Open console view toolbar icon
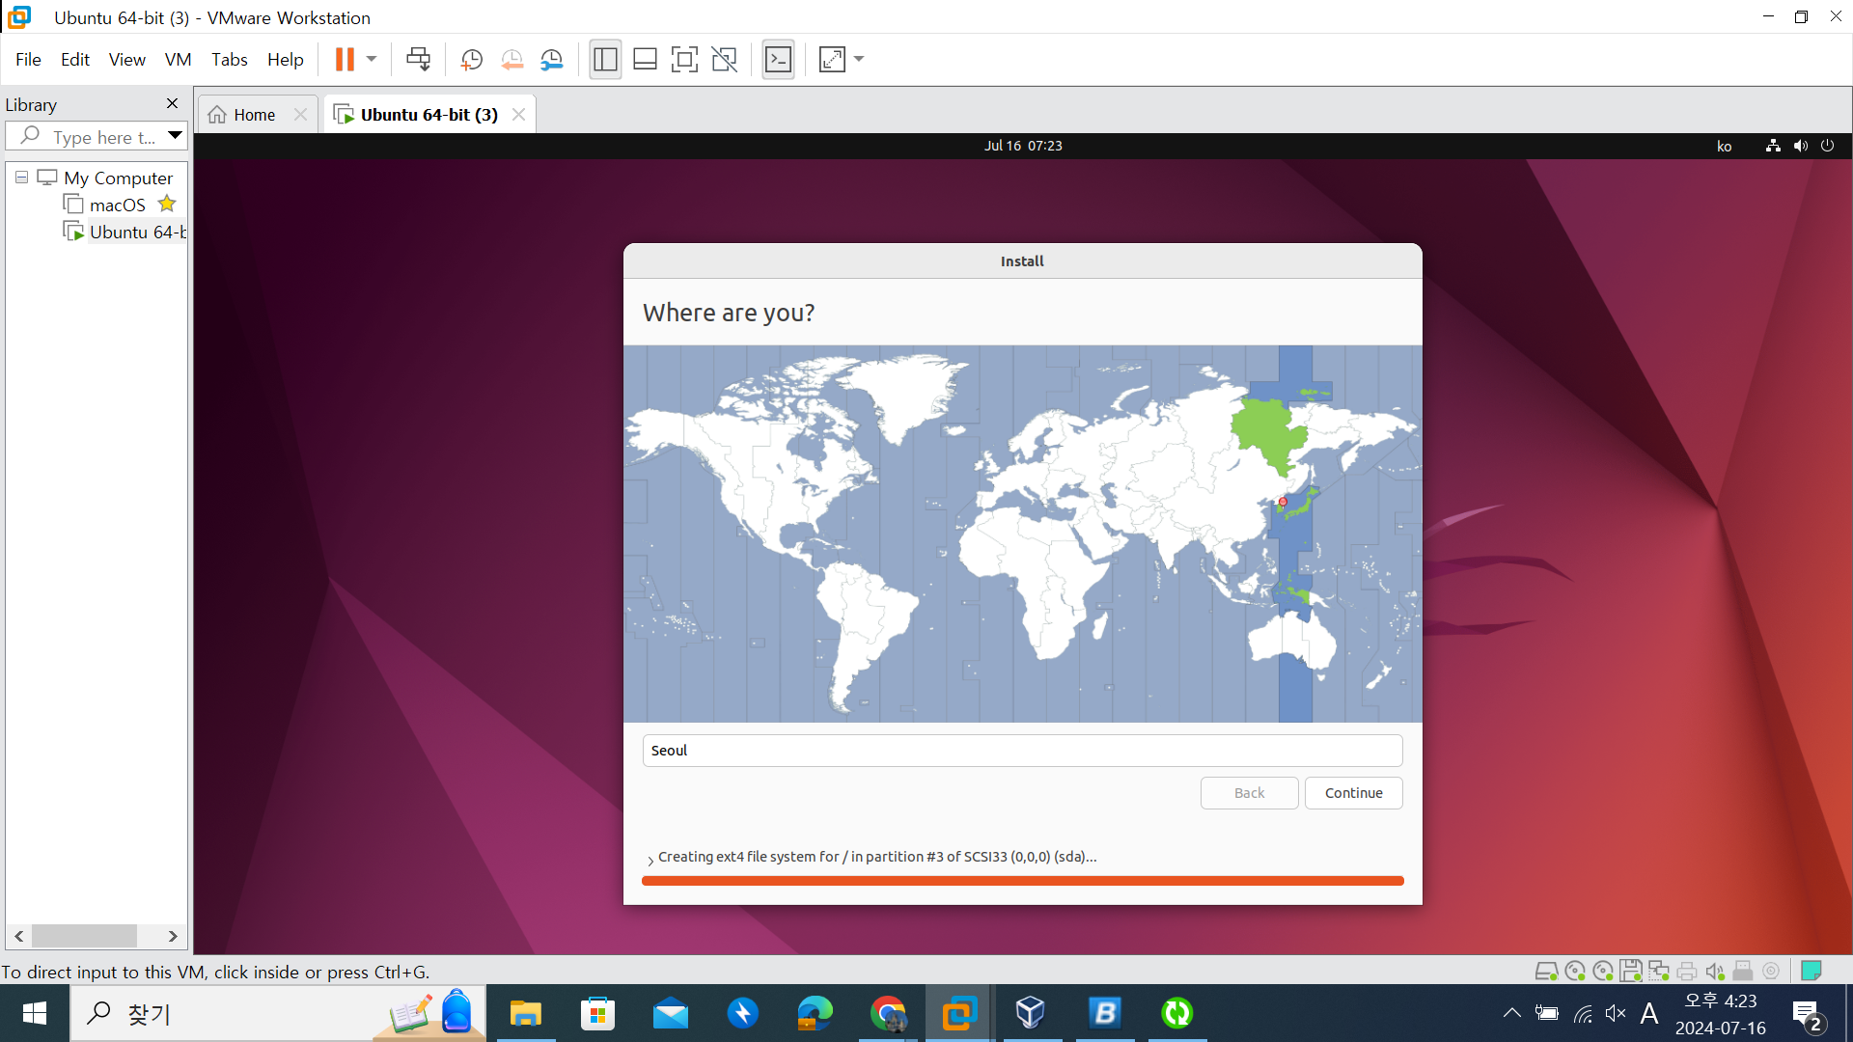Image resolution: width=1853 pixels, height=1042 pixels. 778,60
